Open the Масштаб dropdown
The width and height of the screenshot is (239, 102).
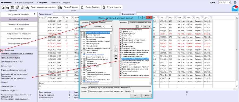[111, 27]
